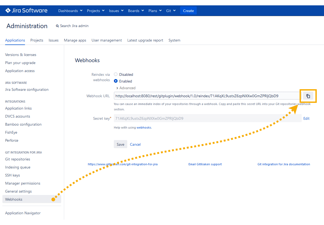The width and height of the screenshot is (324, 225).
Task: Open the webhooks help link
Action: (x=144, y=127)
